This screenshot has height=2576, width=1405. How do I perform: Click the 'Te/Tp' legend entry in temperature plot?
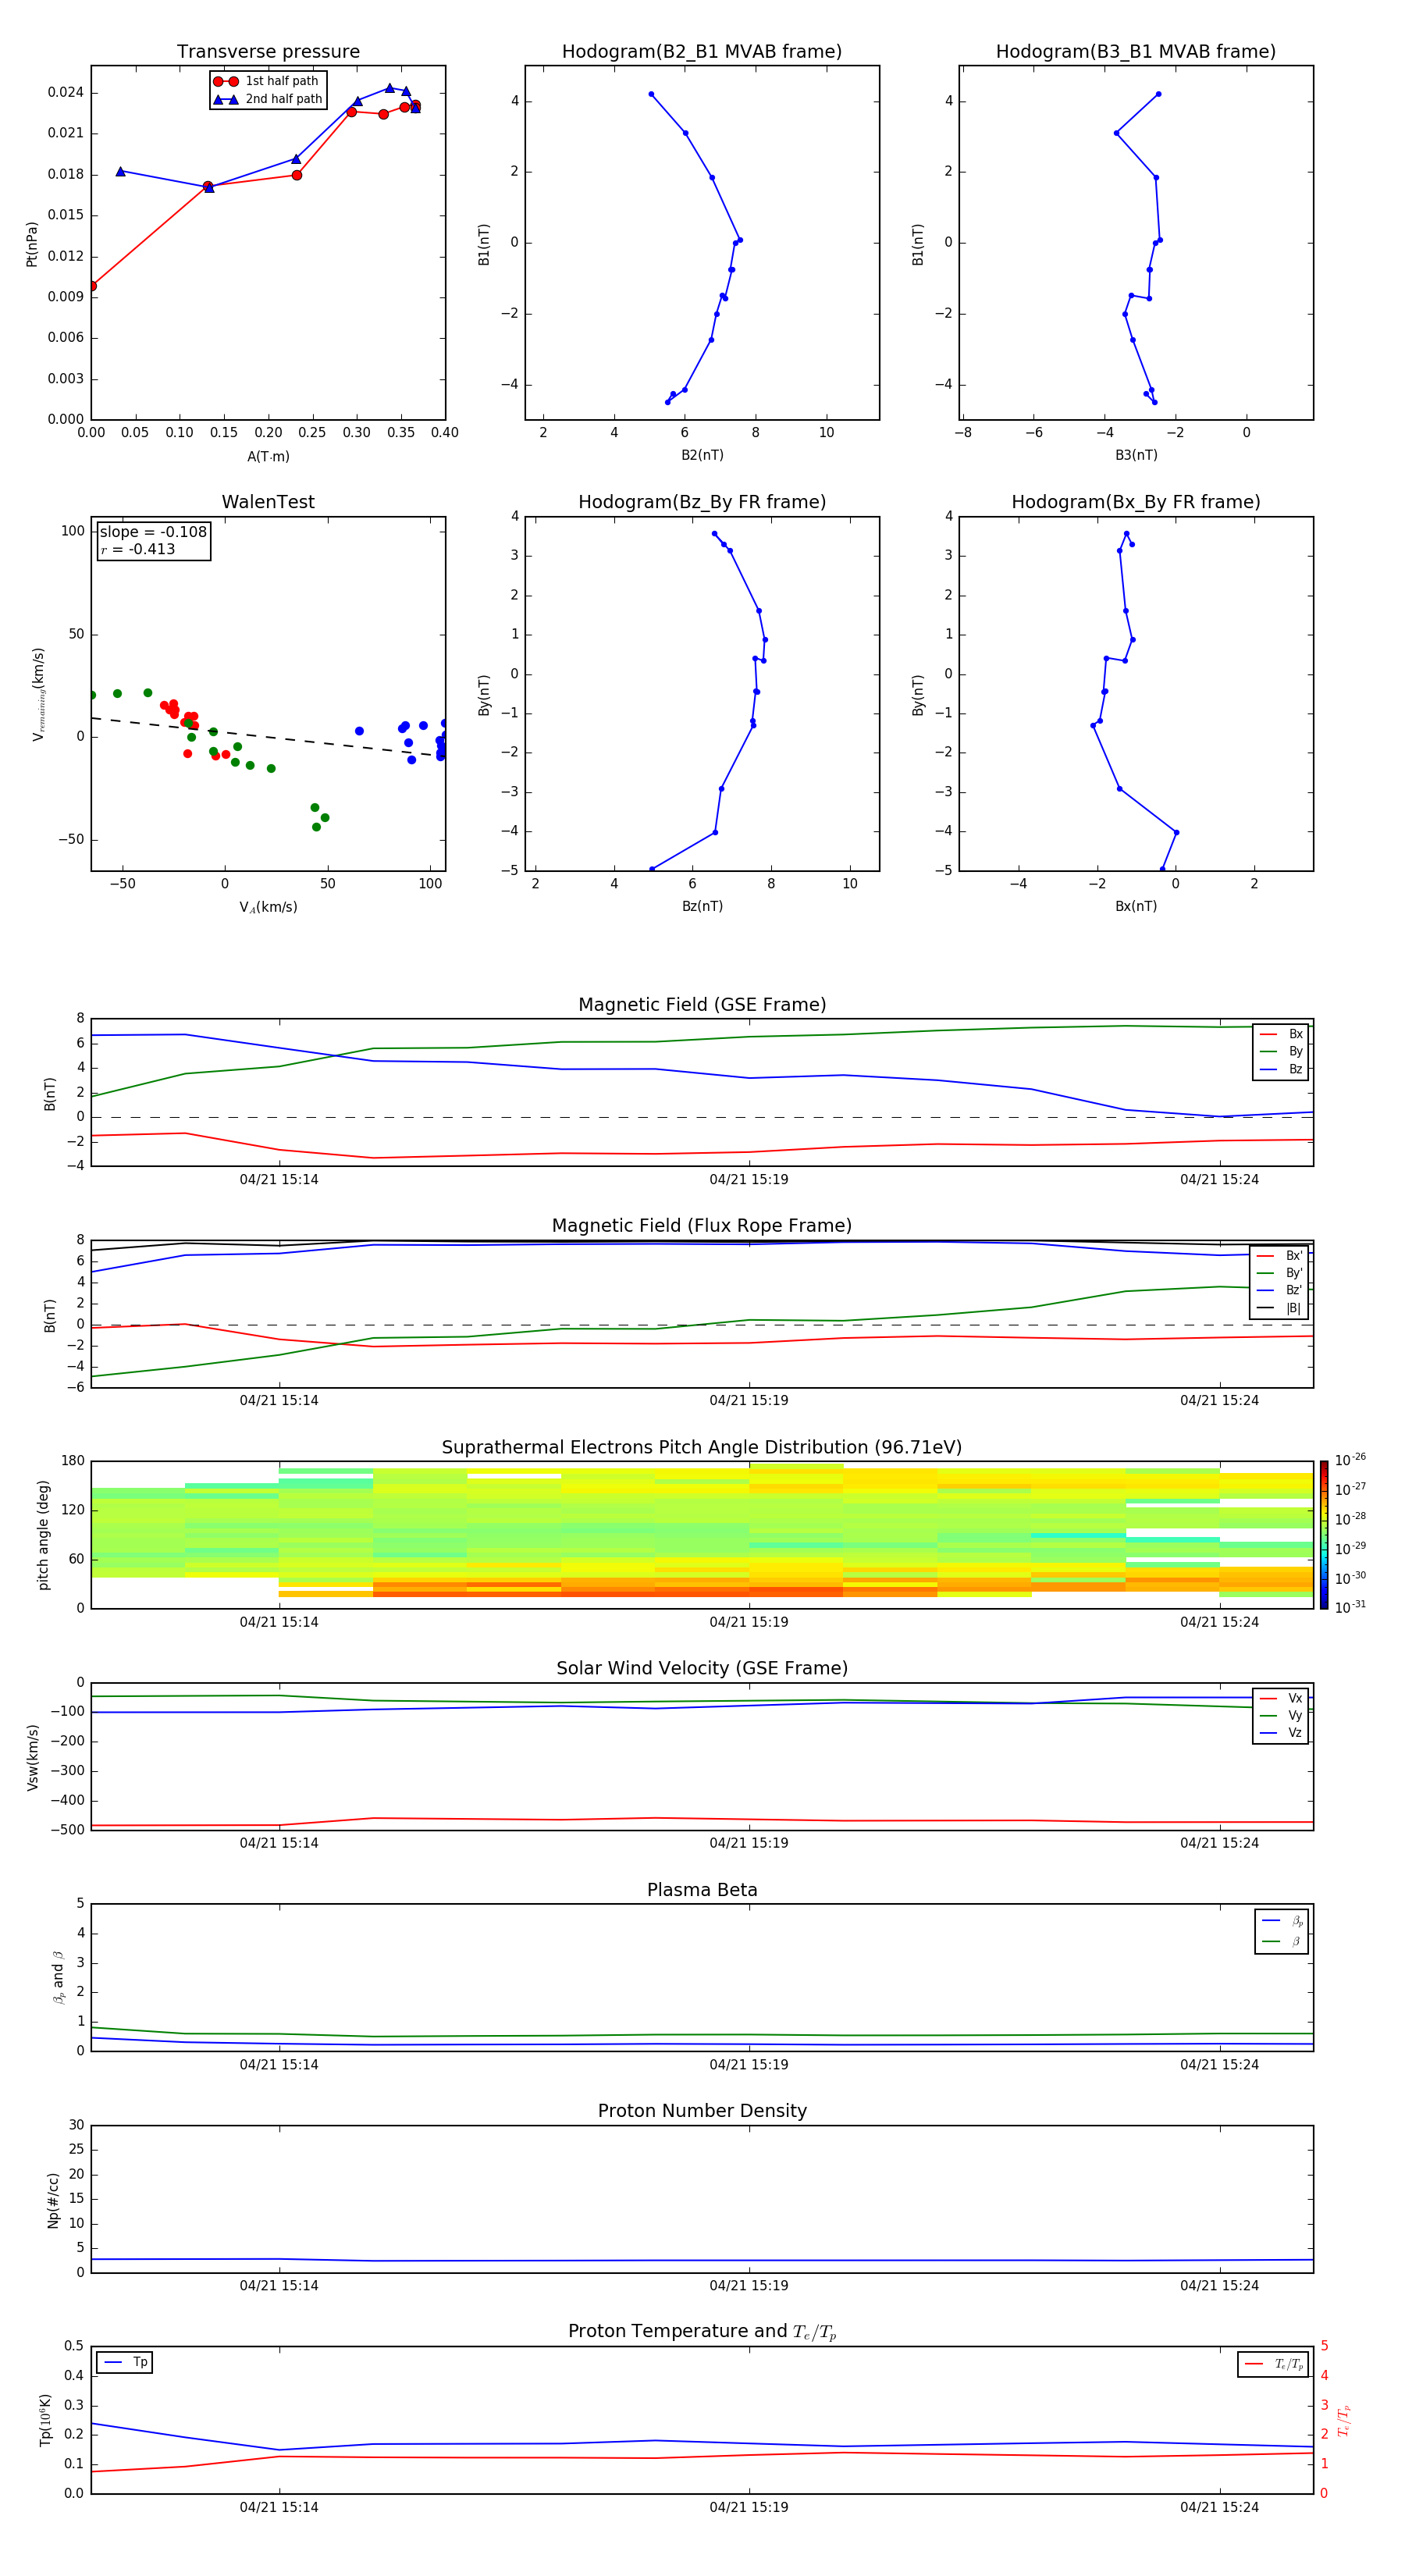tap(1275, 2364)
